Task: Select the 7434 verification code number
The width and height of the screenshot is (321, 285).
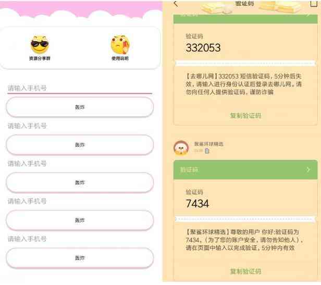Action: pyautogui.click(x=197, y=204)
